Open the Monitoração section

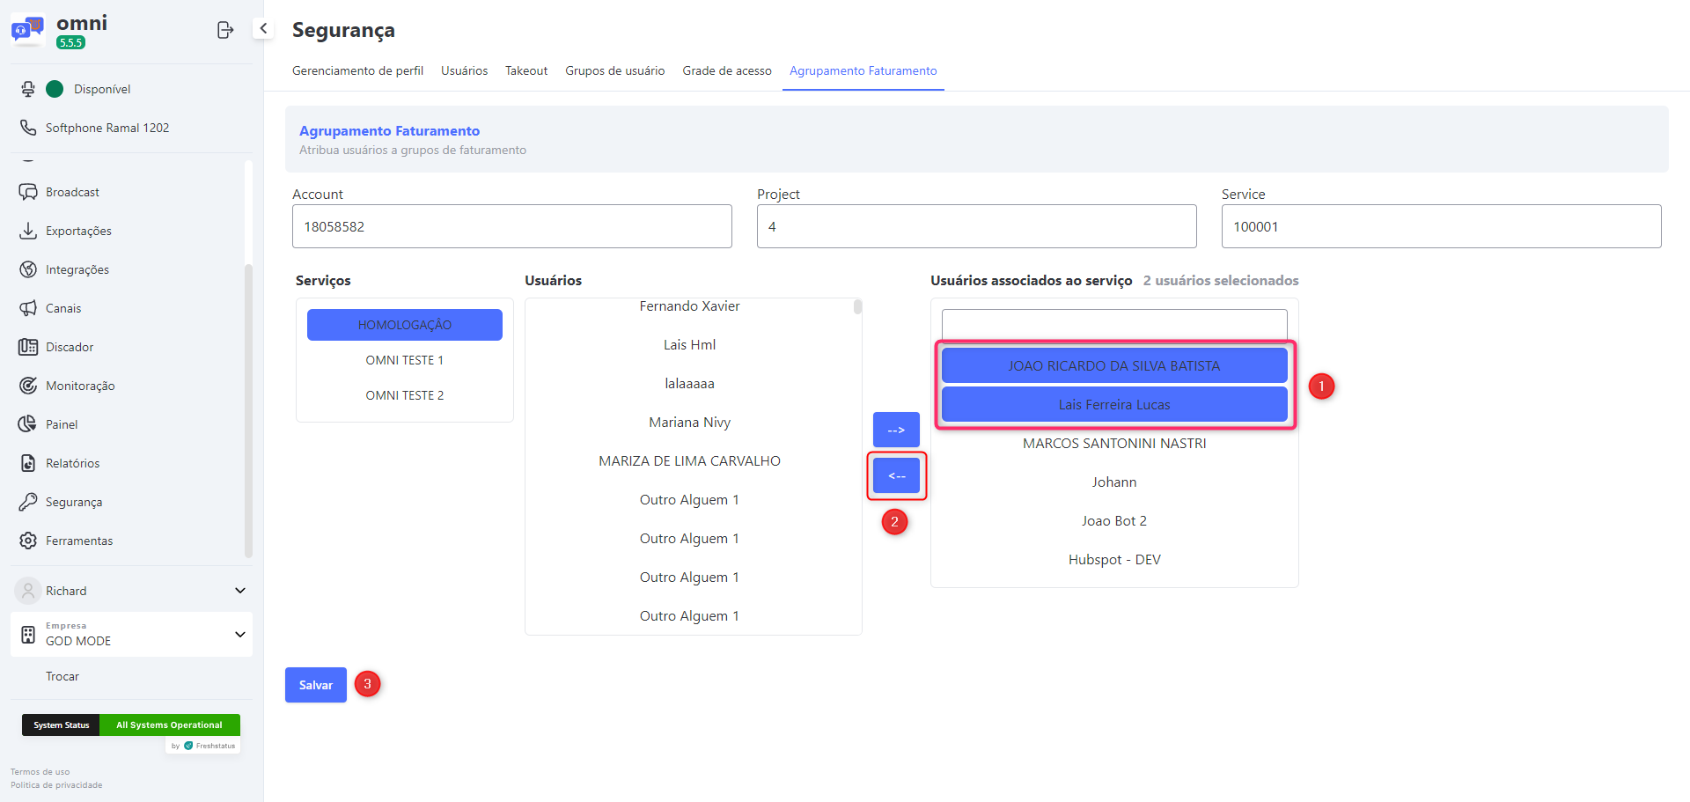pos(80,386)
